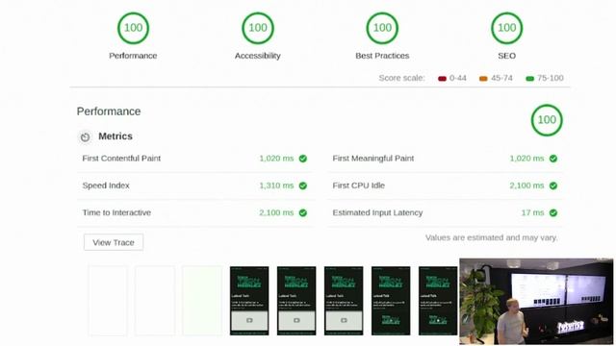Viewport: 616px width, 346px height.
Task: Expand the First CPU Idle metric row
Action: [445, 185]
